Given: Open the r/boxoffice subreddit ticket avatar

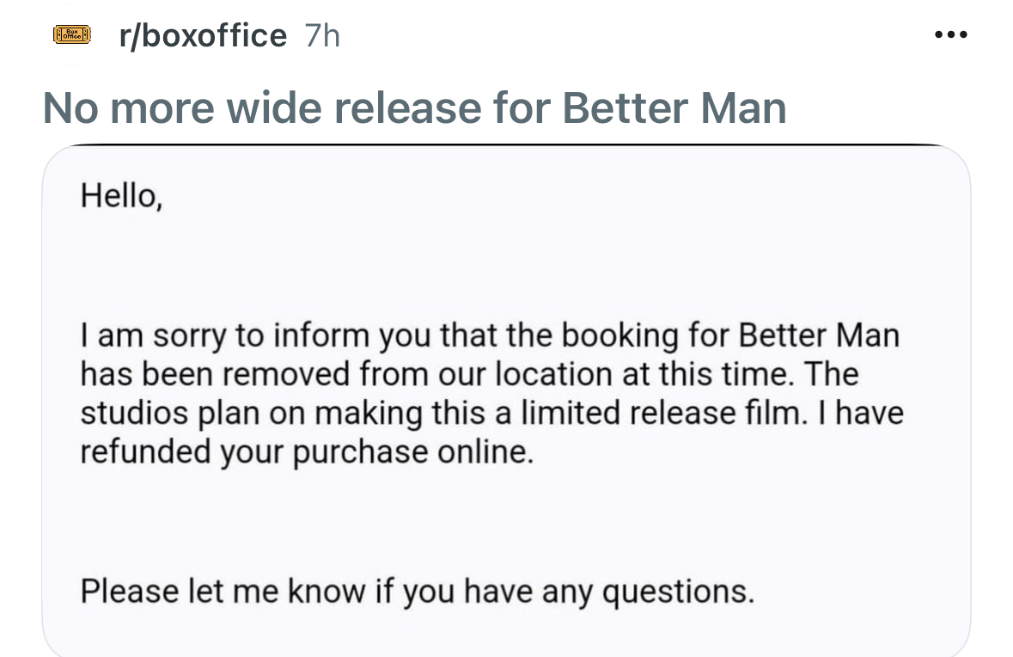Looking at the screenshot, I should point(71,34).
